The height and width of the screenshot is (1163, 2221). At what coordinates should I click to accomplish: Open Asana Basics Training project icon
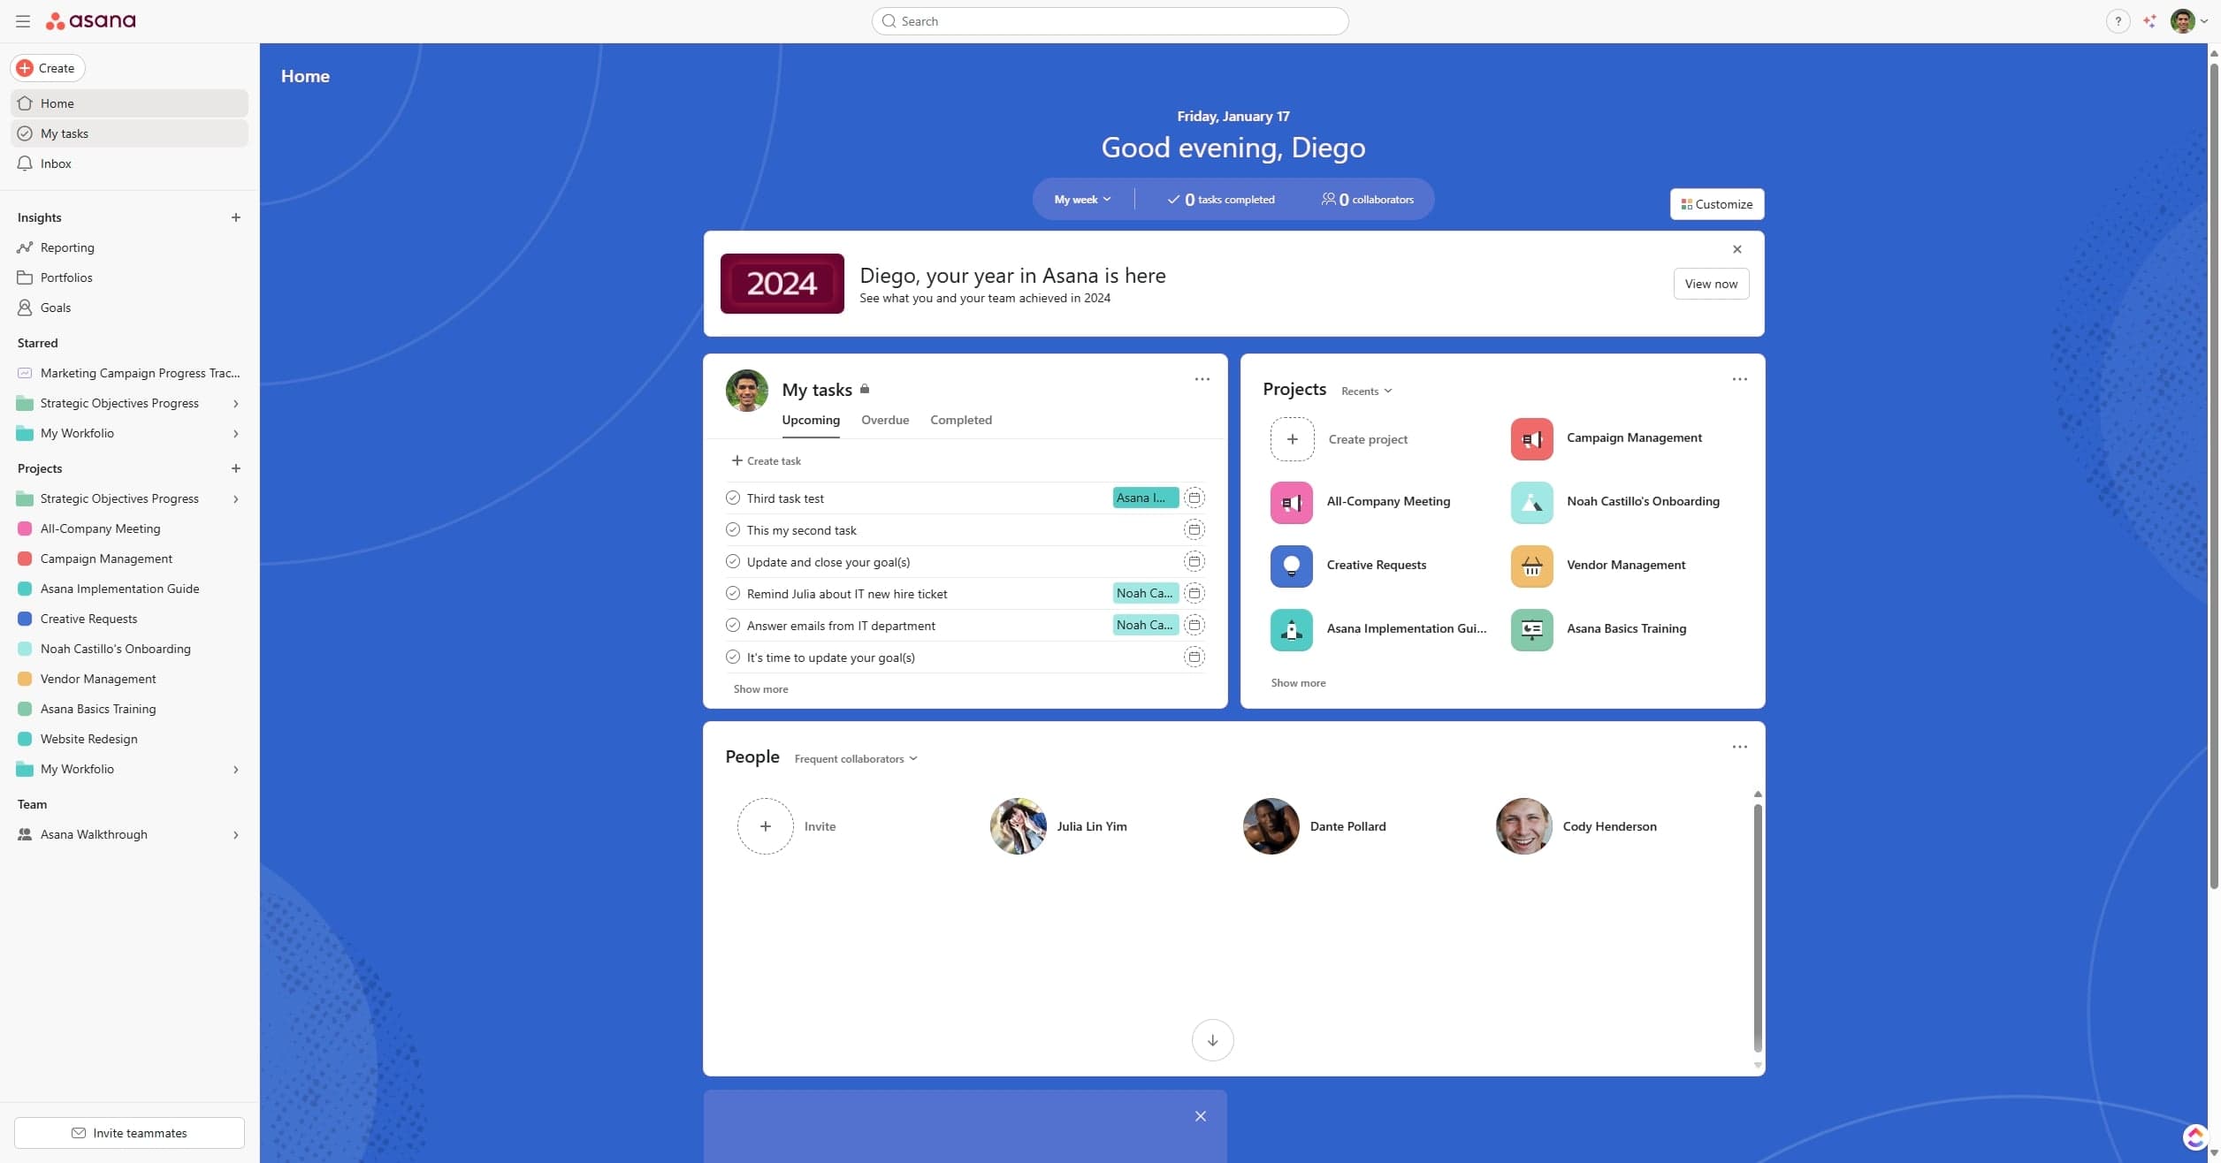tap(1531, 630)
